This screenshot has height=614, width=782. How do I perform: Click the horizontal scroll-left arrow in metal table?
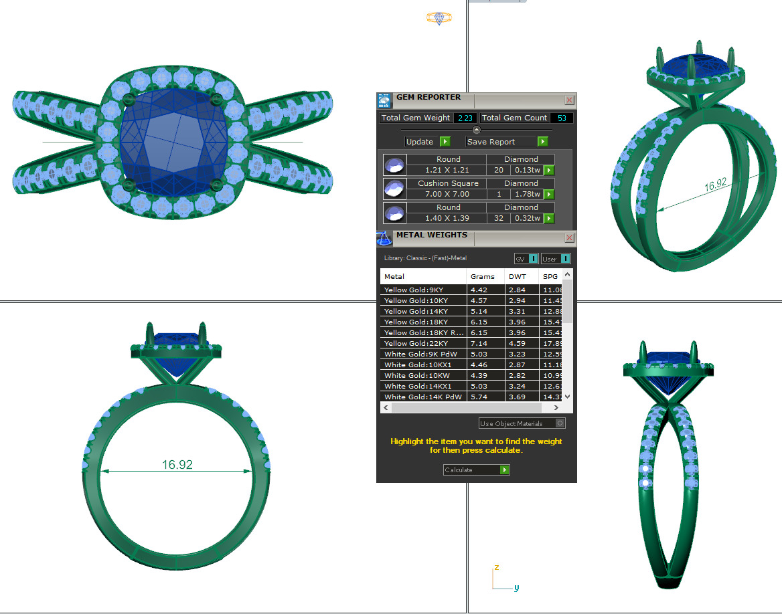click(386, 408)
